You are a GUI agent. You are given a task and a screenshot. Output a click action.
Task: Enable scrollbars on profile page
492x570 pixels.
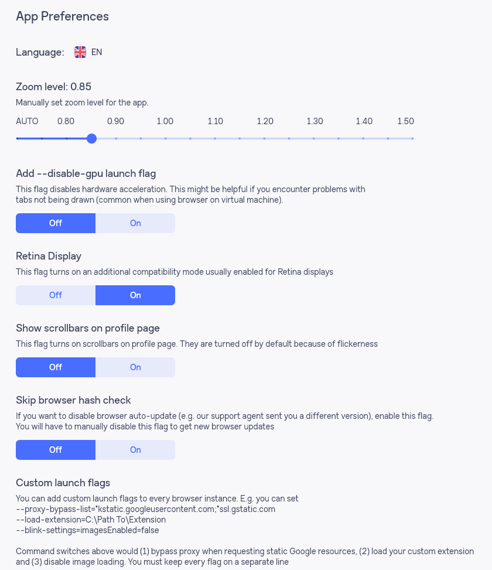click(x=135, y=367)
